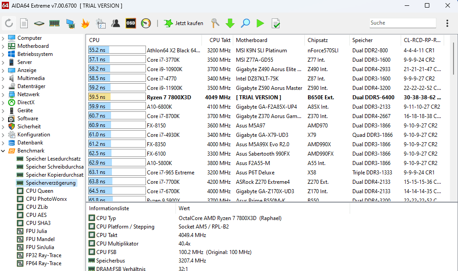Click the CPU chip toolbar icon
The width and height of the screenshot is (458, 271).
(39, 23)
